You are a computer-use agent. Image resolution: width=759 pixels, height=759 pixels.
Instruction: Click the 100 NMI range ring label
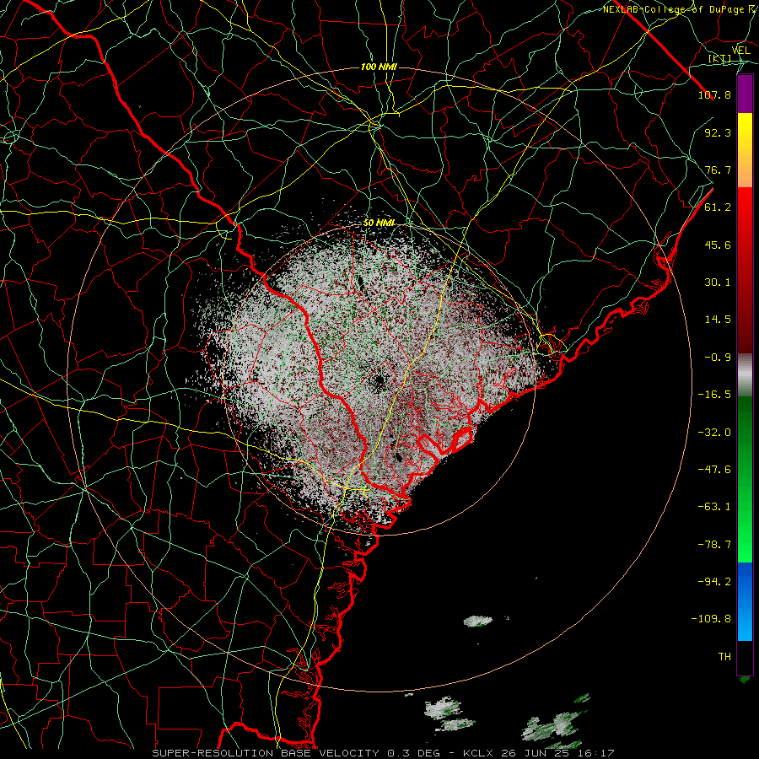pyautogui.click(x=379, y=67)
